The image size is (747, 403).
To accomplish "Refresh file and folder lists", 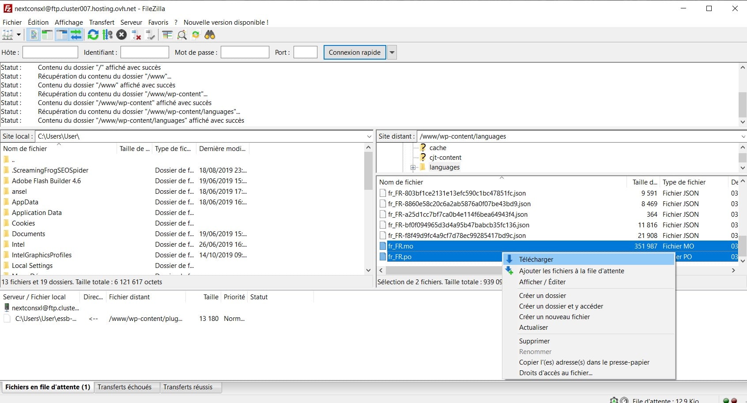I will tap(93, 35).
